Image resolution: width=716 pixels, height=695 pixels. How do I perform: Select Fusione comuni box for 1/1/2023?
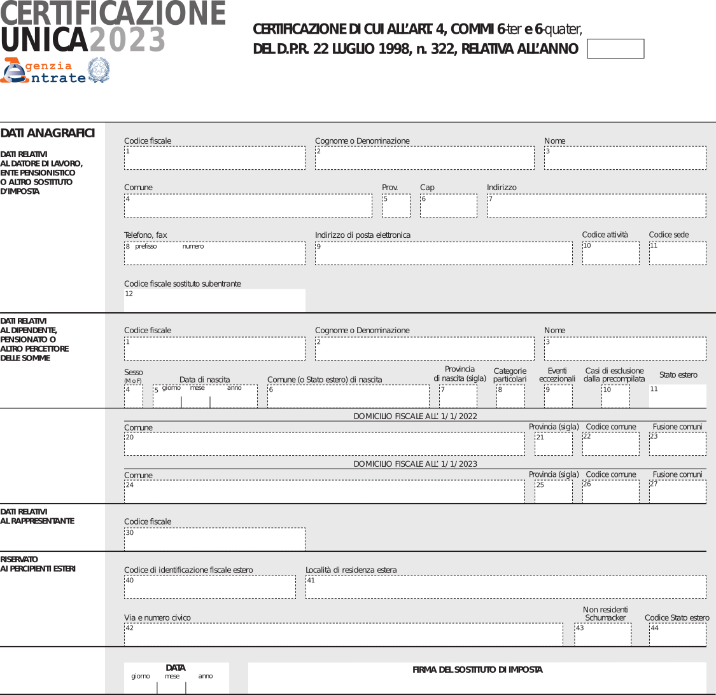tap(677, 492)
